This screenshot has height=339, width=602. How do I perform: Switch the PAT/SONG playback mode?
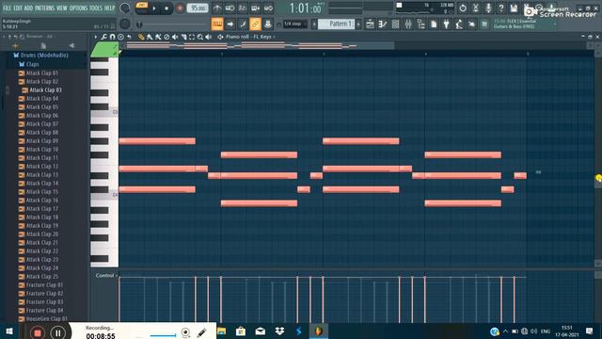tap(142, 8)
